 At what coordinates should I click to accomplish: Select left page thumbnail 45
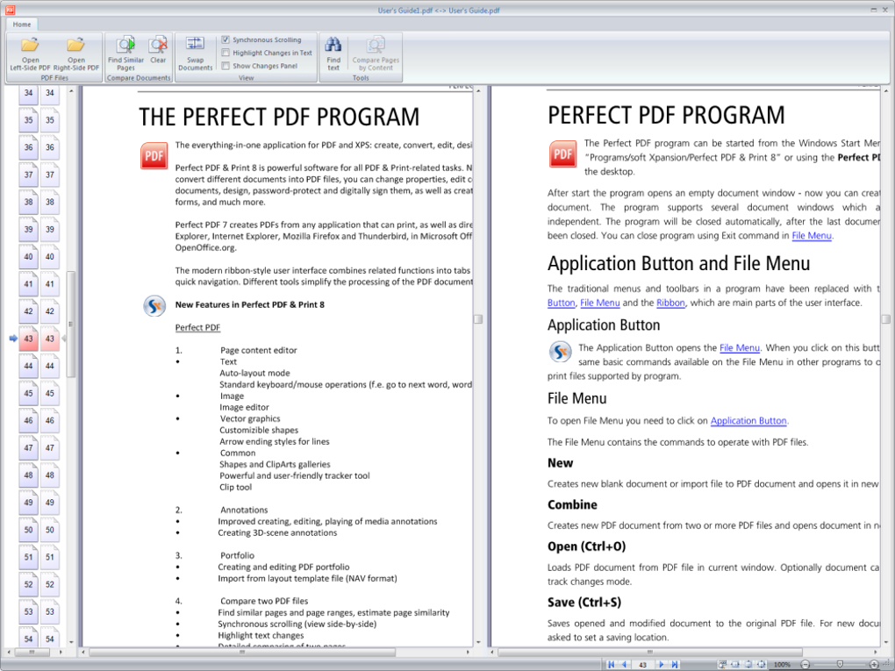coord(29,393)
